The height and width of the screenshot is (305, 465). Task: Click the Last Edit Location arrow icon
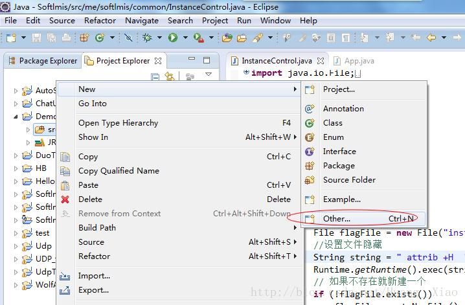[x=416, y=38]
